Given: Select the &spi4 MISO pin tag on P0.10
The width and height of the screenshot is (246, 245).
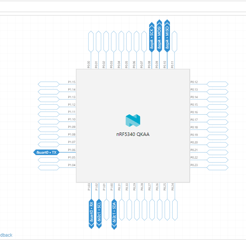Looking at the screenshot, I should click(167, 36).
